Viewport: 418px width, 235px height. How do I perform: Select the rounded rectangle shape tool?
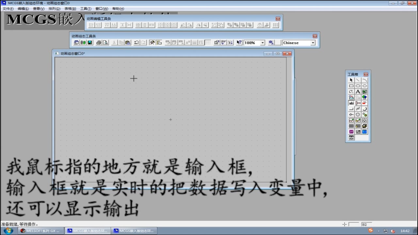[x=358, y=86]
